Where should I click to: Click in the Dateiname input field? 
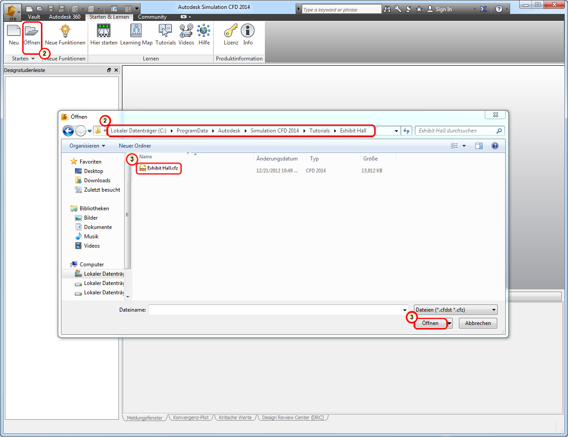[x=275, y=310]
